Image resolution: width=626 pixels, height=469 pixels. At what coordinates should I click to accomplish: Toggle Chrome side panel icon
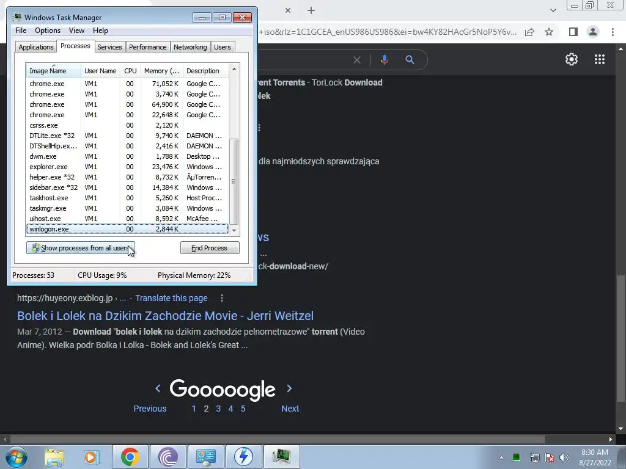(x=573, y=32)
